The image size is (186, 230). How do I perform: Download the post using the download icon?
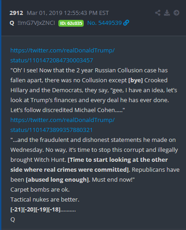tap(167, 13)
